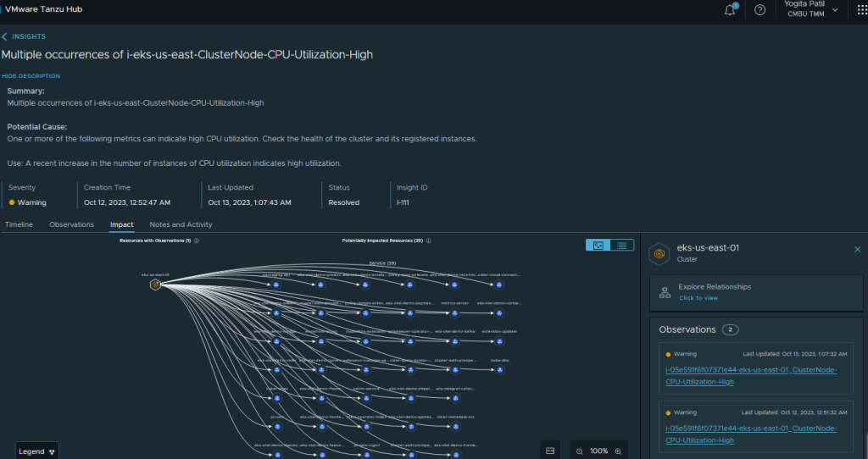The width and height of the screenshot is (868, 459).
Task: Zoom in on the impact graph
Action: (x=618, y=451)
